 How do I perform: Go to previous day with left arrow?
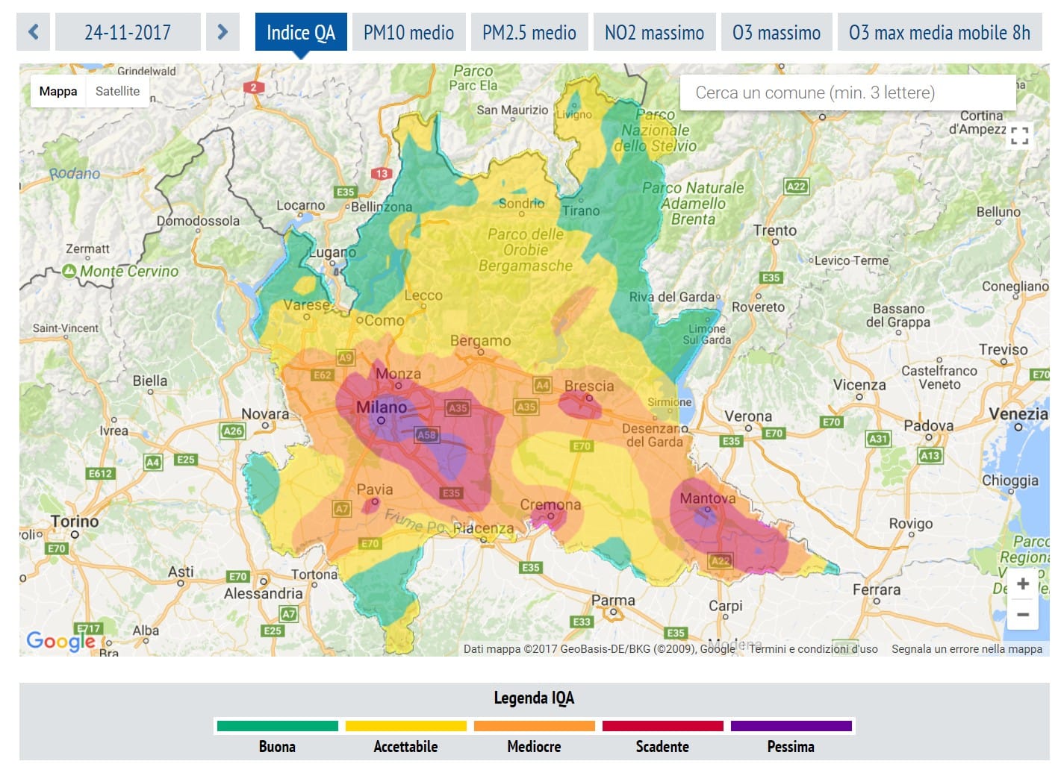coord(33,32)
